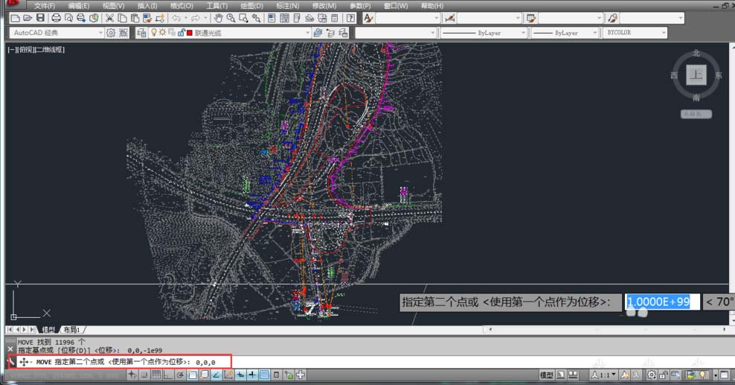735x385 pixels.
Task: Click the Save icon in the toolbar
Action: click(x=39, y=18)
